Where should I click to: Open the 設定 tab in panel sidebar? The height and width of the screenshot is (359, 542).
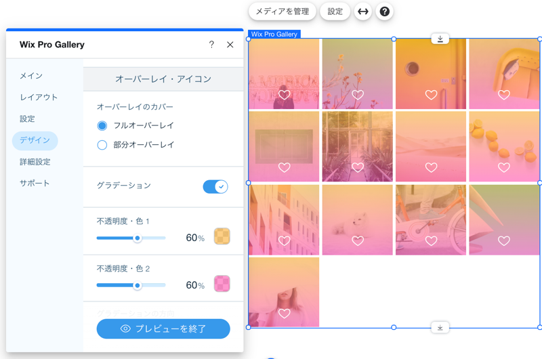[x=27, y=119]
